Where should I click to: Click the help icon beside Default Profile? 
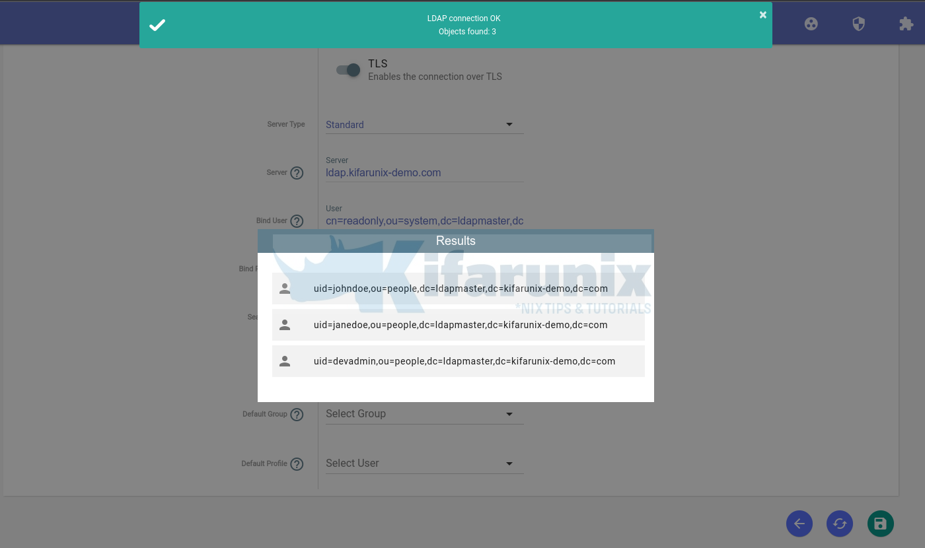tap(297, 464)
